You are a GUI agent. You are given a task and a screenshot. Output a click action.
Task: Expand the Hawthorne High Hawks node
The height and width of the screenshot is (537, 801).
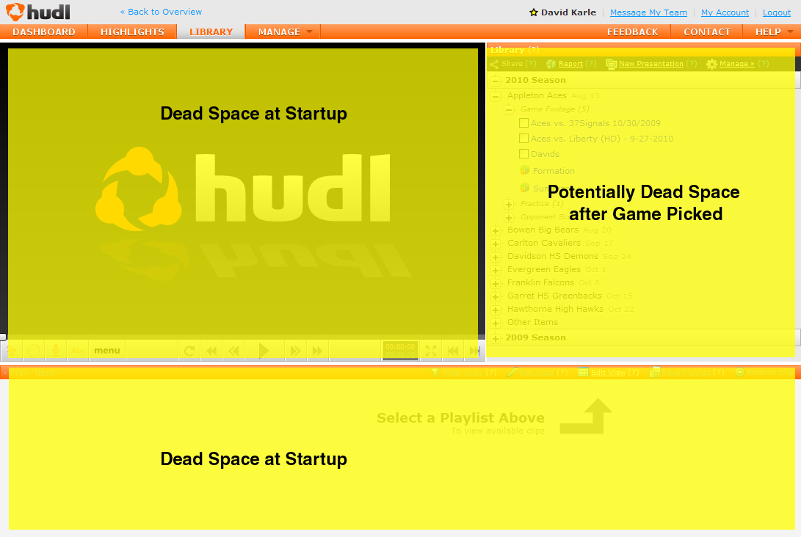(x=496, y=310)
